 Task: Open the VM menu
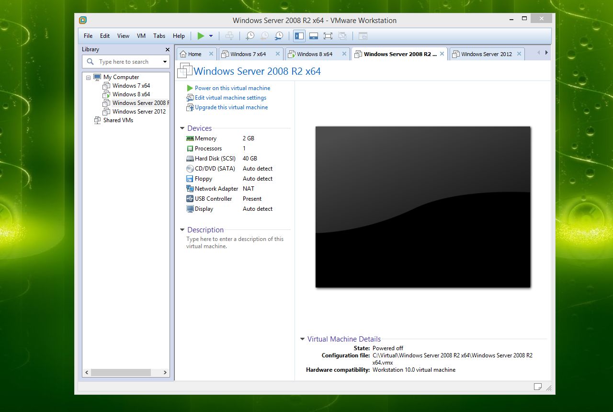141,36
